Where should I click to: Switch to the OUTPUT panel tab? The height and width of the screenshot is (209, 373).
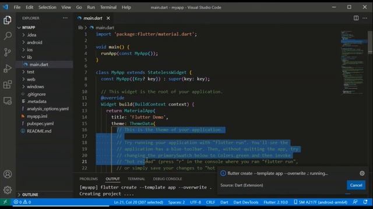[x=112, y=179]
